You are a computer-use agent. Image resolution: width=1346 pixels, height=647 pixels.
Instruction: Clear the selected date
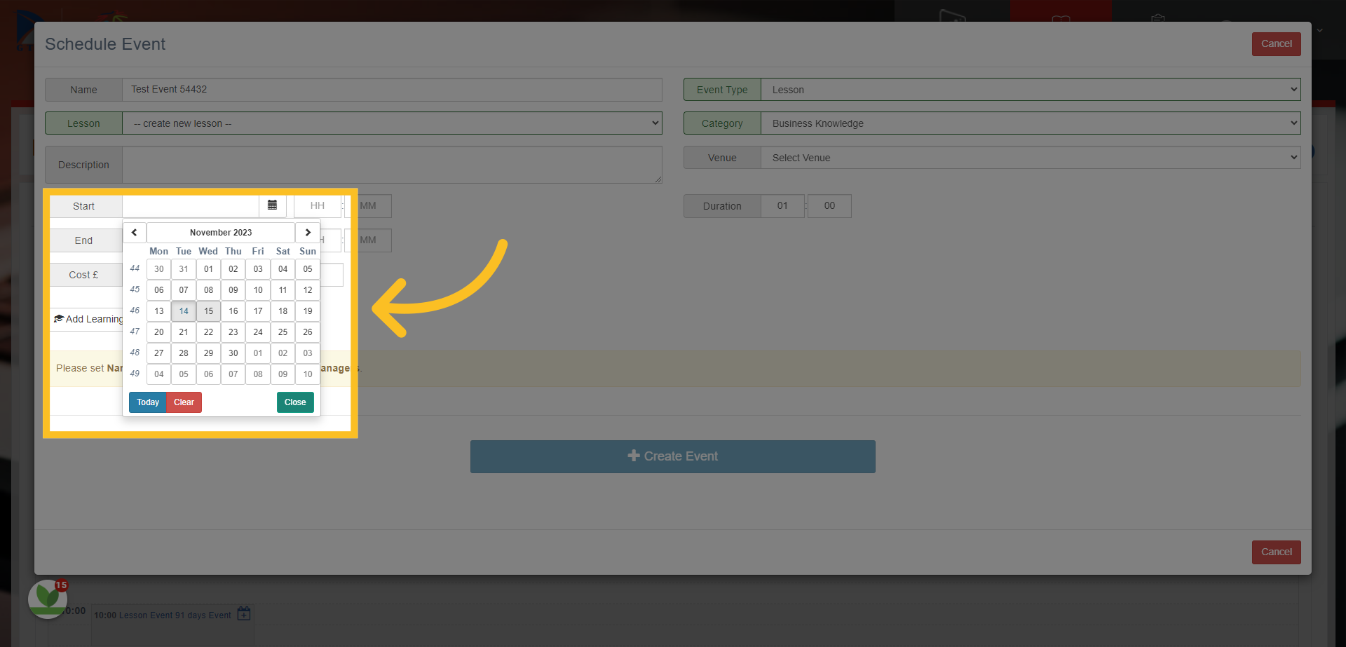coord(184,402)
